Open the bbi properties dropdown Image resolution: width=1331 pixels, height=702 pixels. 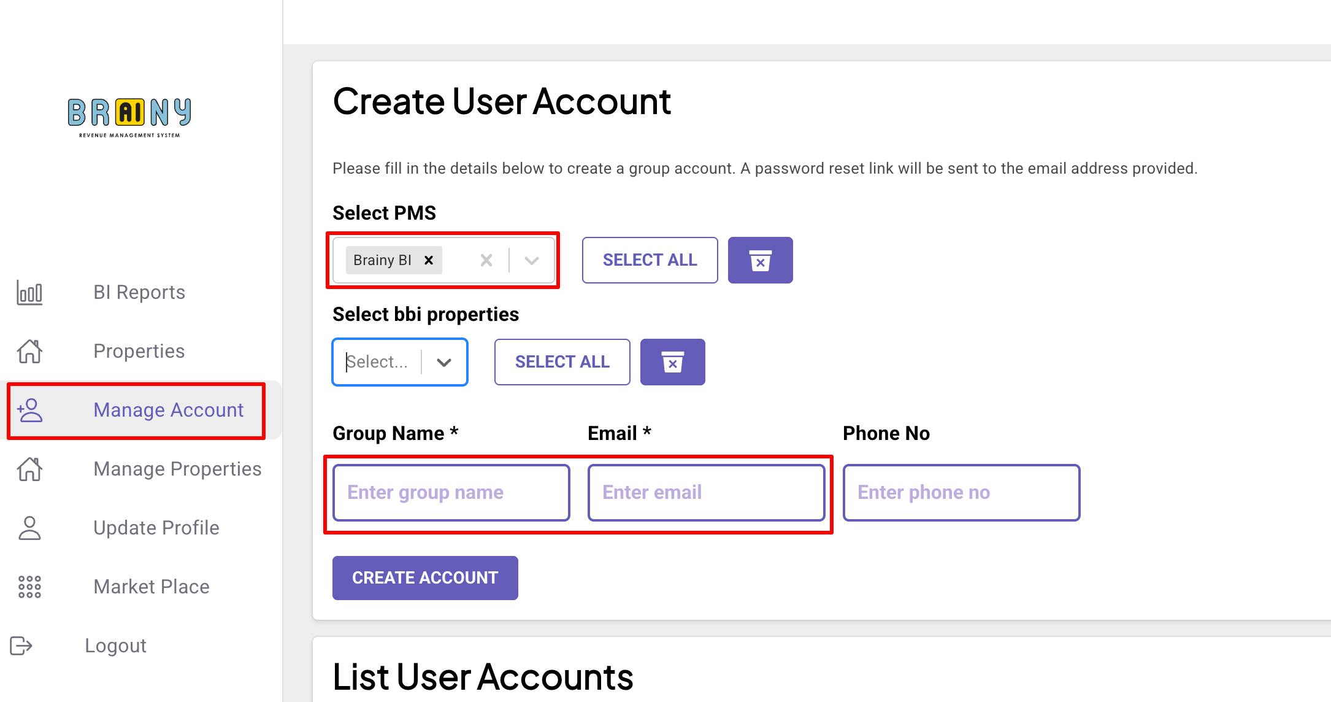444,362
